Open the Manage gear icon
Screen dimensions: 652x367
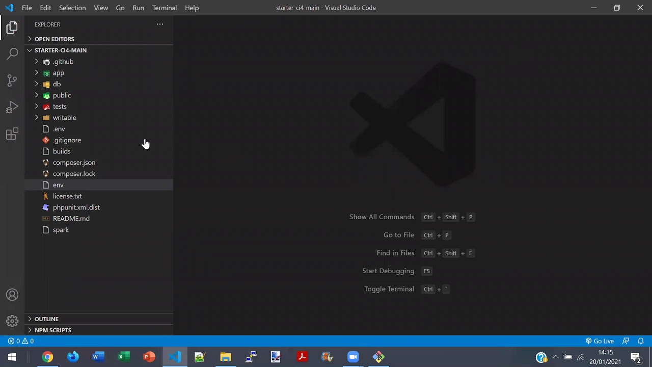tap(12, 321)
